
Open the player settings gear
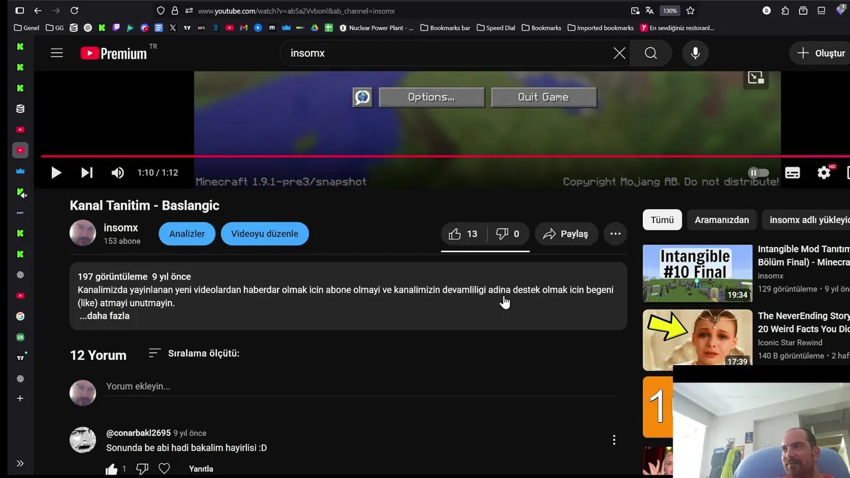(824, 173)
